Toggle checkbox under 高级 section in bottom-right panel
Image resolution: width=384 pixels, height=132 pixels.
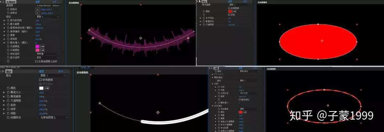click(240, 99)
